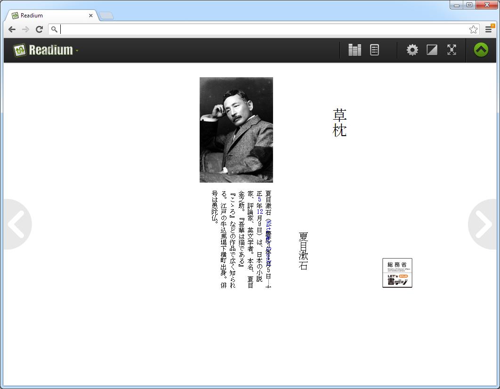The height and width of the screenshot is (389, 500).
Task: Go to the next page with the right arrow
Action: [483, 224]
